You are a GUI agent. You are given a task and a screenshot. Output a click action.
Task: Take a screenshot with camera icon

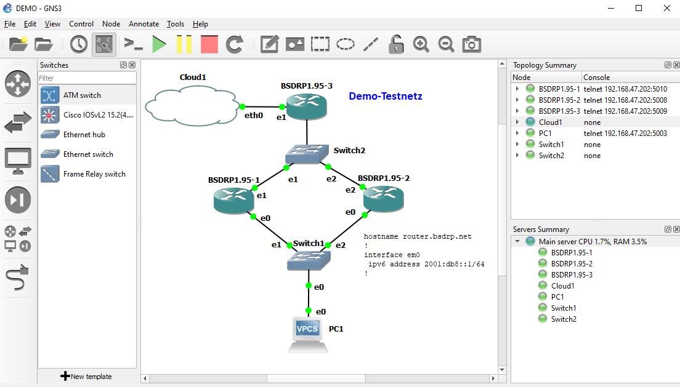(472, 44)
